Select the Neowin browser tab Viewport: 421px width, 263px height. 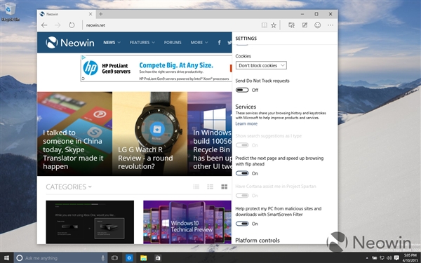pyautogui.click(x=66, y=14)
